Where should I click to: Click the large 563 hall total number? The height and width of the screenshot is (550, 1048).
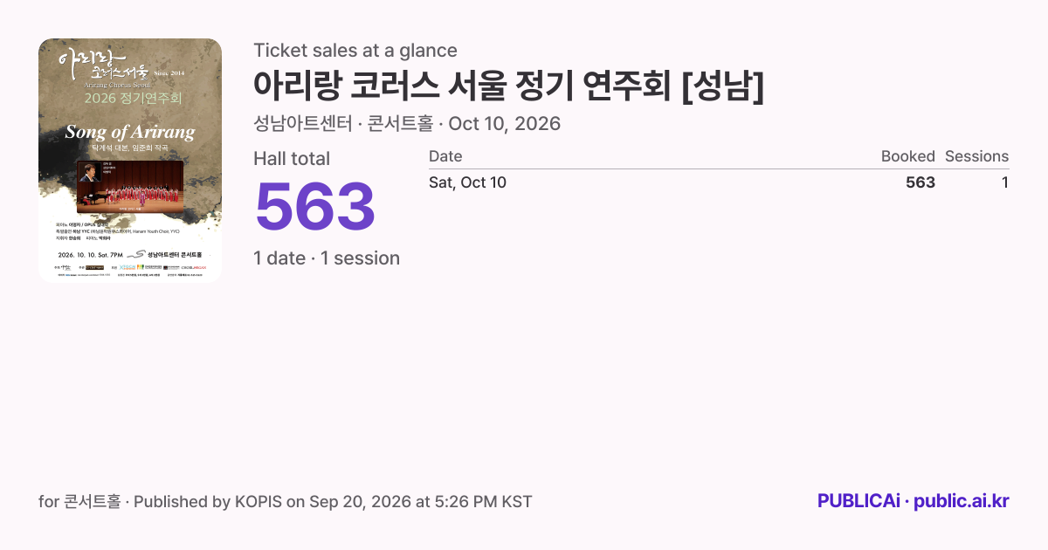(314, 207)
